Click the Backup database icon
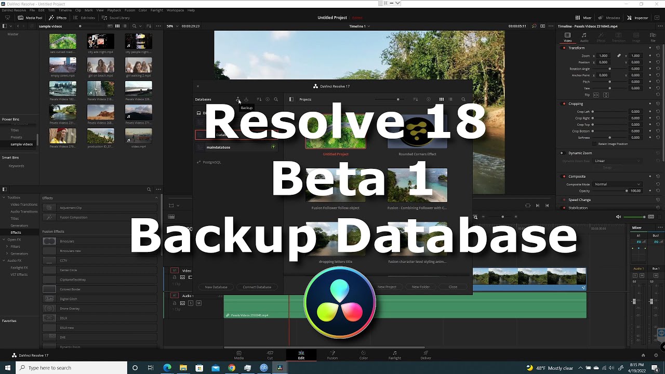This screenshot has width=665, height=374. click(x=238, y=99)
